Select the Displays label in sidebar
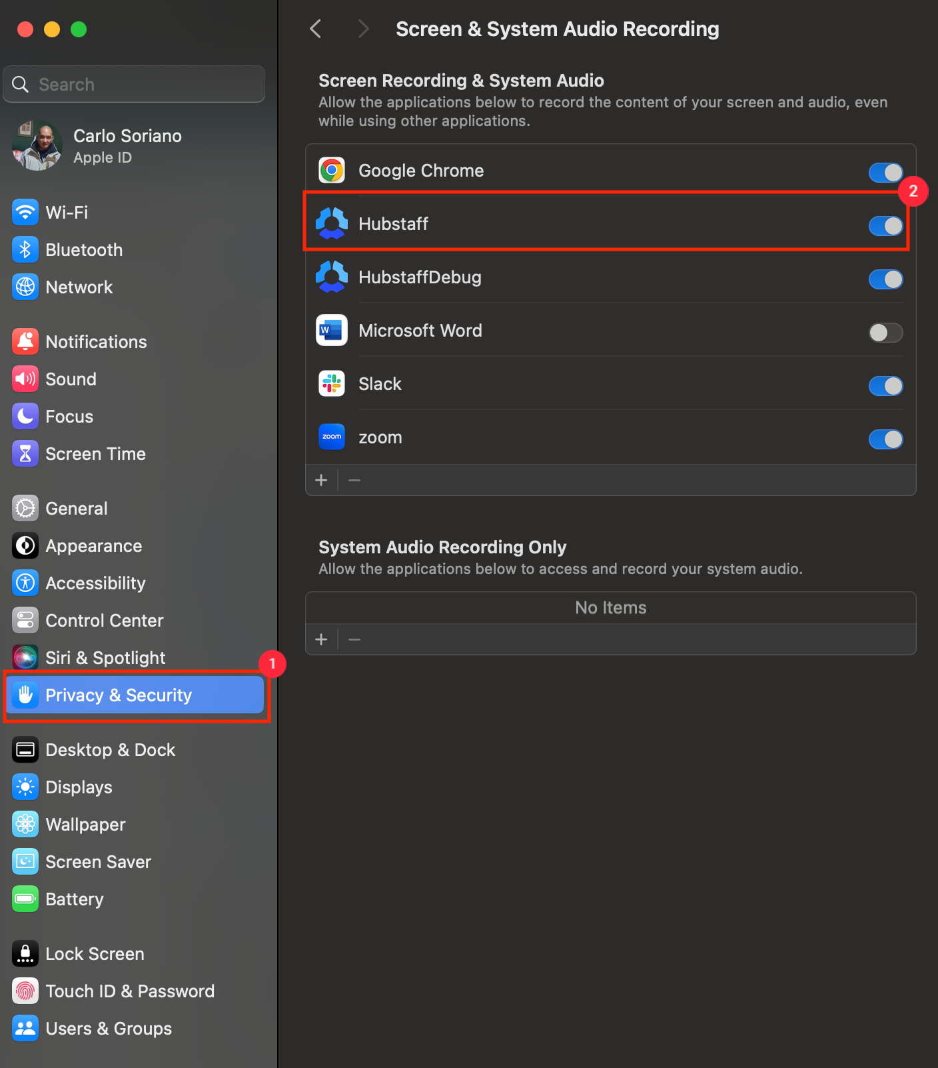 click(x=79, y=787)
